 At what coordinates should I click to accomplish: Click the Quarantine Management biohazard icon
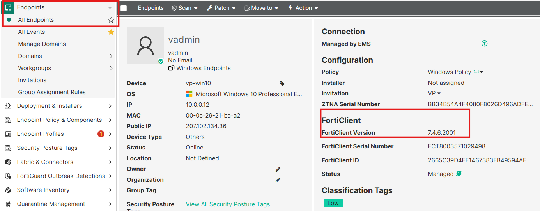click(x=8, y=204)
